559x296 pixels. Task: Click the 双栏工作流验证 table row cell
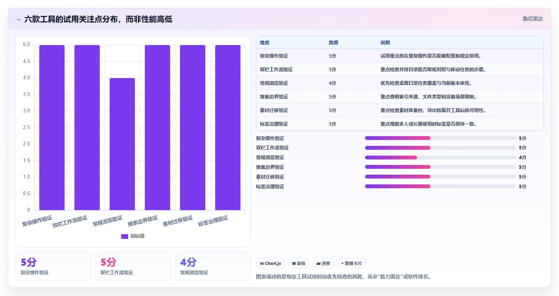tap(276, 70)
